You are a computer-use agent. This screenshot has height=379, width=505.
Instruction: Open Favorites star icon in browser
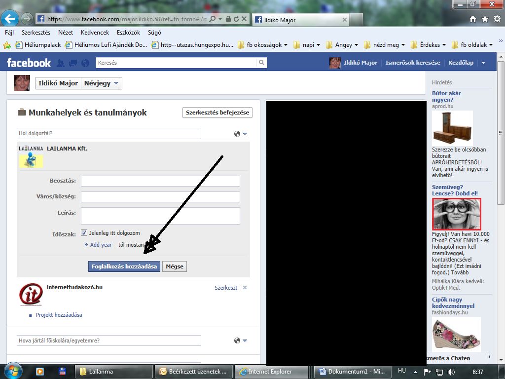click(485, 19)
